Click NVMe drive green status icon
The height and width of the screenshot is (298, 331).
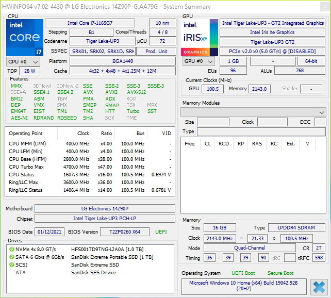tap(12, 249)
